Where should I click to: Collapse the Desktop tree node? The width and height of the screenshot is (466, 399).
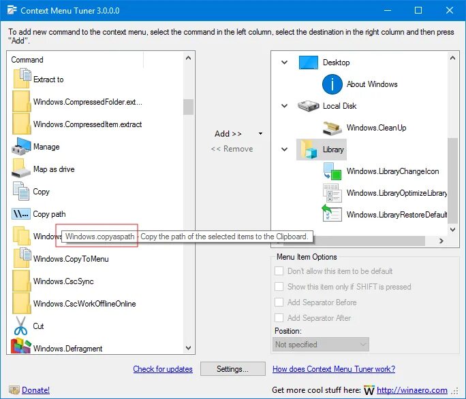[284, 63]
